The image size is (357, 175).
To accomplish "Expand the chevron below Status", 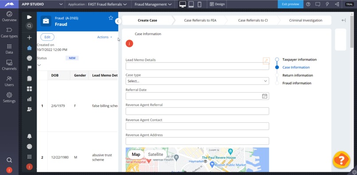I will [39, 65].
